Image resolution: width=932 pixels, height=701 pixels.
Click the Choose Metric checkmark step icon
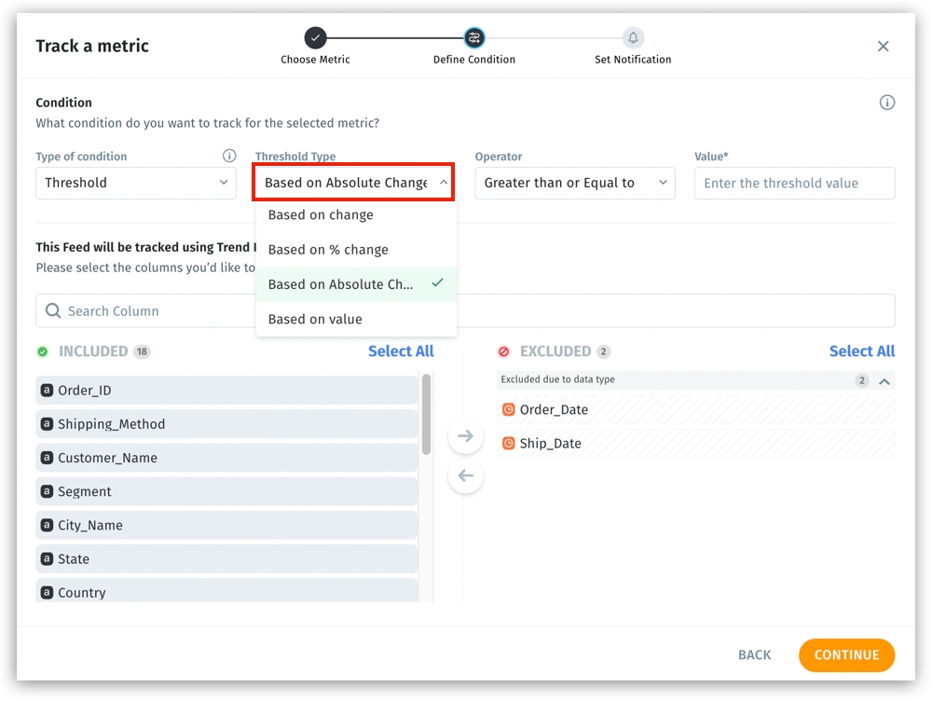tap(315, 38)
